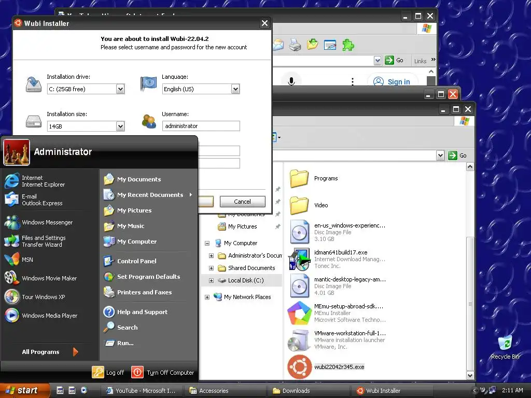Viewport: 531px width, 398px height.
Task: Open Internet Explorer address dropdown
Action: [378, 61]
